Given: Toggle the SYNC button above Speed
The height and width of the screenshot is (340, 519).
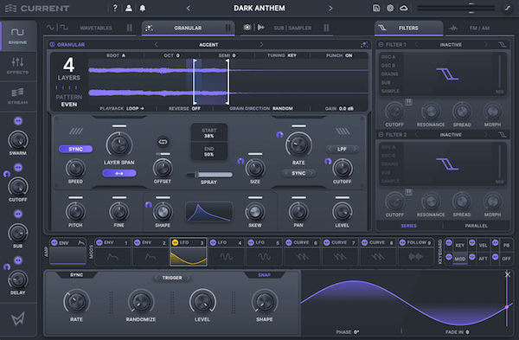Looking at the screenshot, I should (x=76, y=149).
